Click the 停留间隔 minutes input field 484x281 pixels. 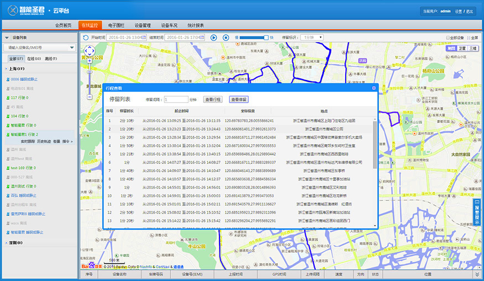(176, 99)
